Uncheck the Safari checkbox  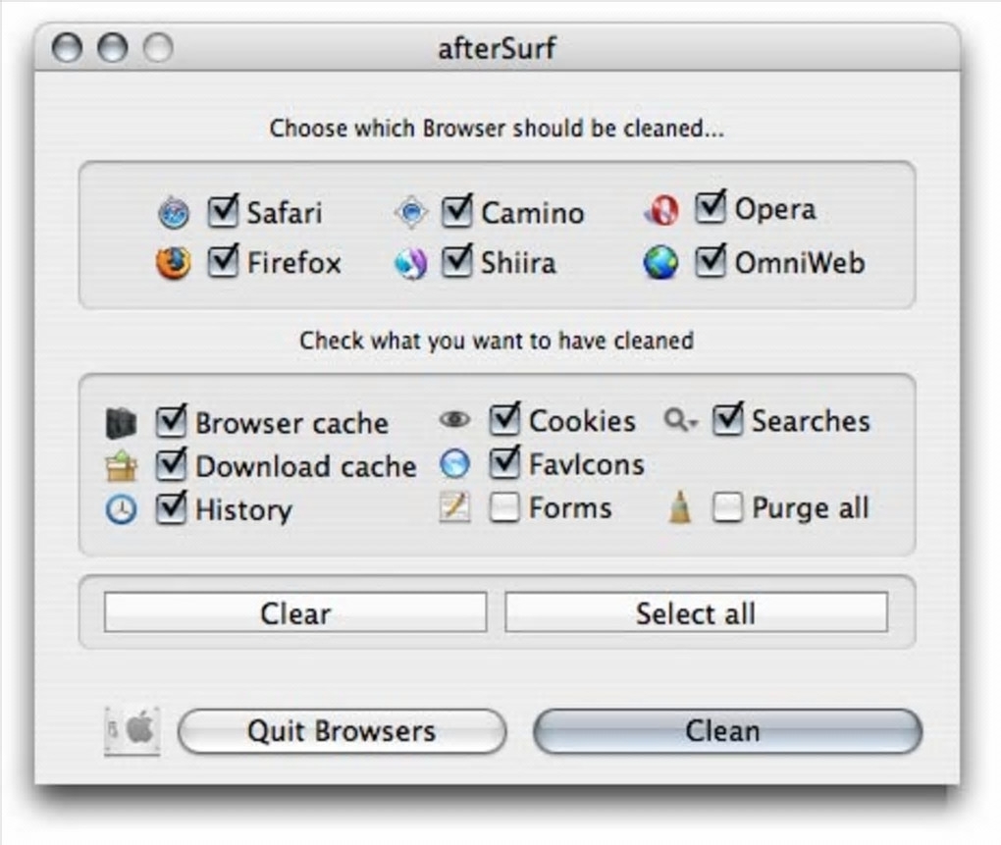(x=224, y=212)
